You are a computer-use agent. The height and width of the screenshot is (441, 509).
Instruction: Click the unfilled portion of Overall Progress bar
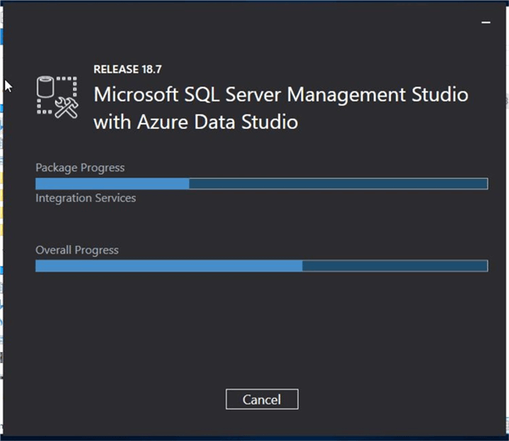pos(394,266)
